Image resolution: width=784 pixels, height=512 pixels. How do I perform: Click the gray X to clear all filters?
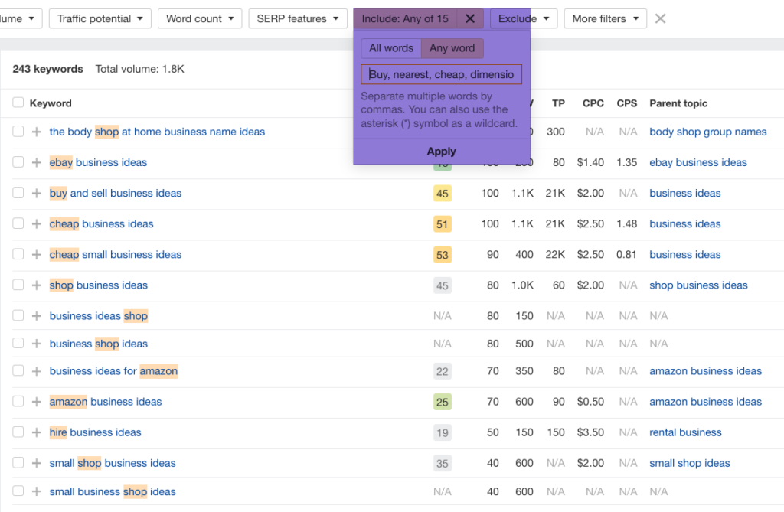[x=660, y=18]
